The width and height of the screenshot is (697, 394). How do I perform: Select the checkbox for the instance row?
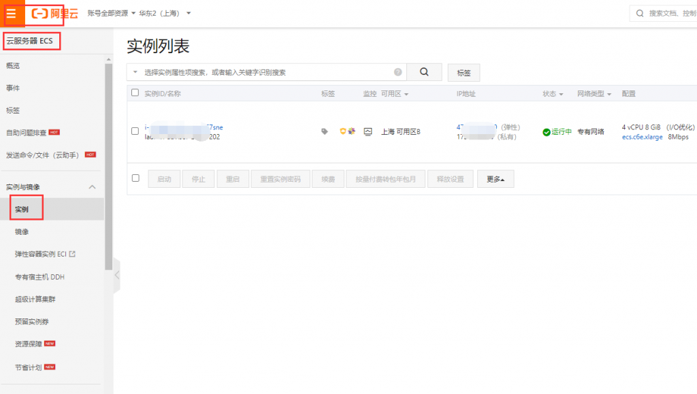click(135, 131)
